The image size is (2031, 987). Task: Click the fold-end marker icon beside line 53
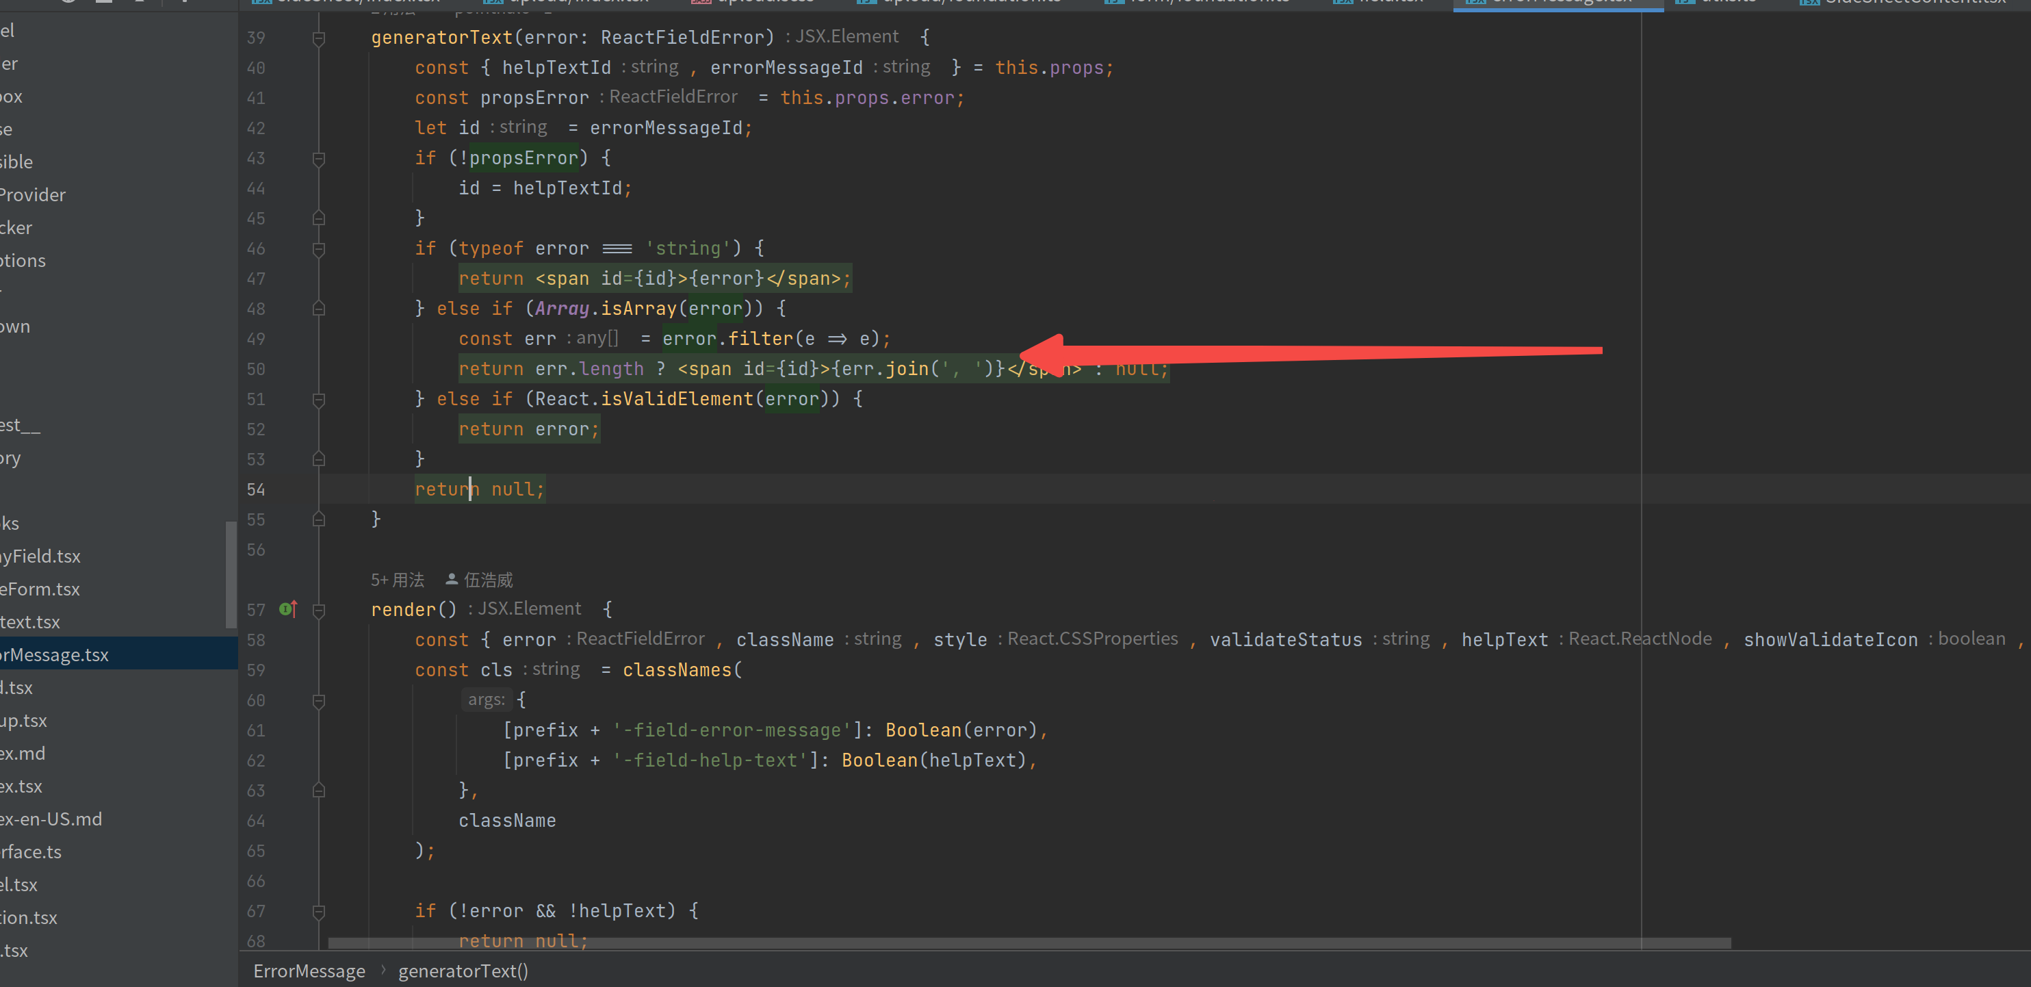[x=320, y=459]
